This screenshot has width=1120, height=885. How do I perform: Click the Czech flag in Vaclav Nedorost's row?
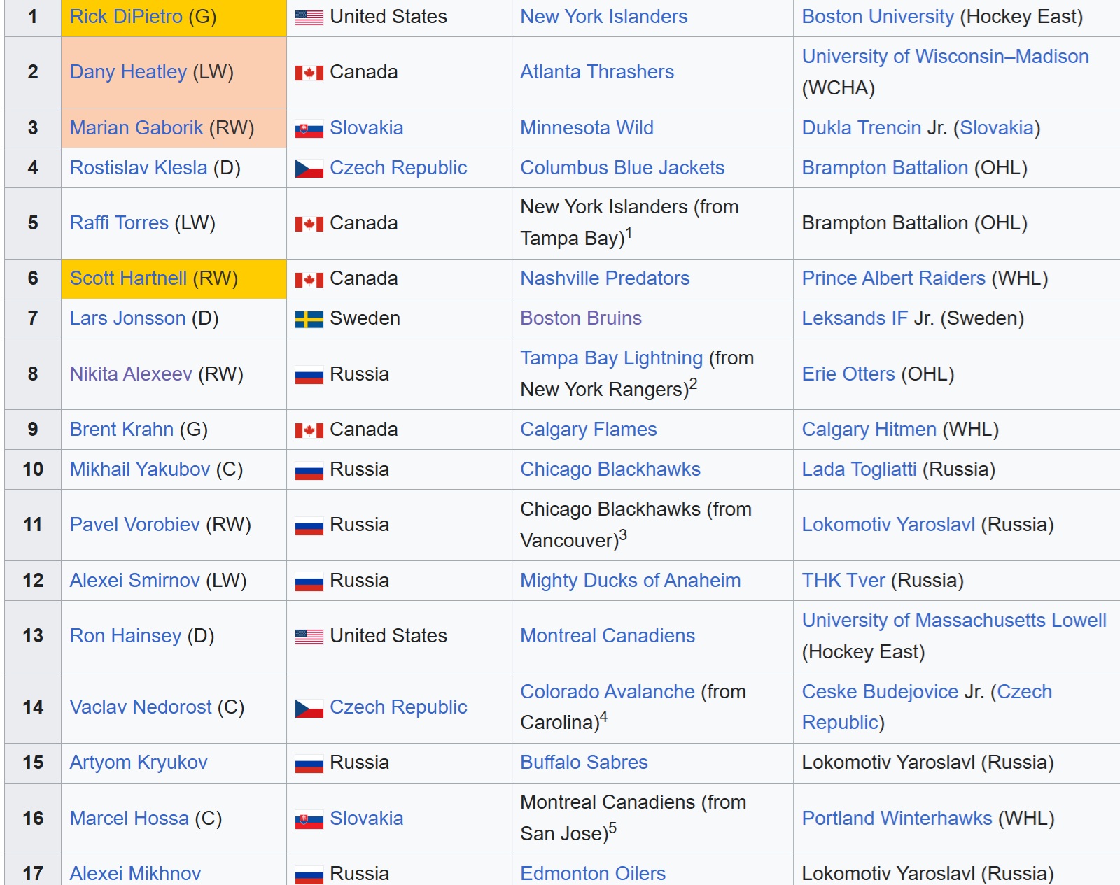click(309, 708)
